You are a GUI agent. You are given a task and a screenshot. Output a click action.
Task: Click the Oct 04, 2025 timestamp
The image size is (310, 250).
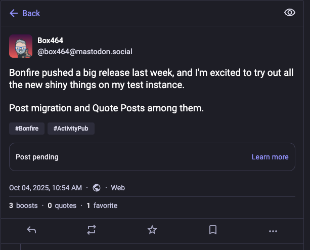[x=46, y=188]
